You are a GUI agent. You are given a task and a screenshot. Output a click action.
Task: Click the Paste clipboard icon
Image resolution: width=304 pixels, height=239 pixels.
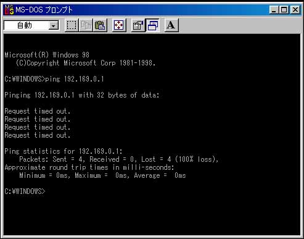tap(100, 25)
